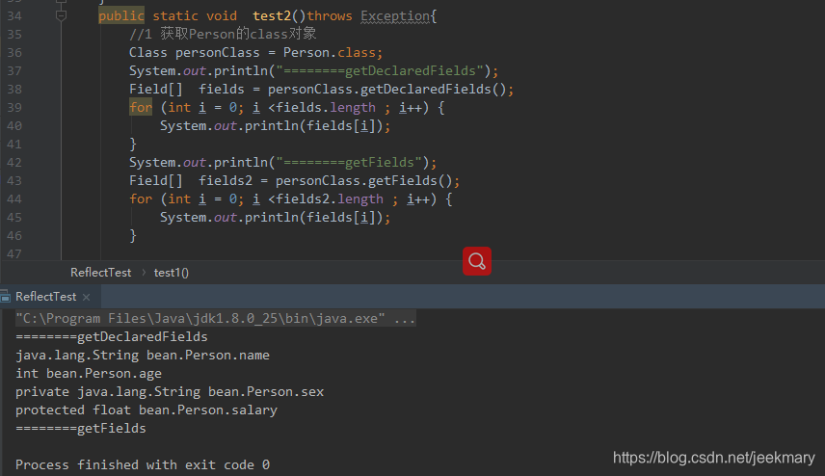Click line number 44 in the gutter
This screenshot has width=825, height=476.
tap(14, 199)
